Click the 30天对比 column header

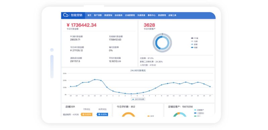pos(102,109)
